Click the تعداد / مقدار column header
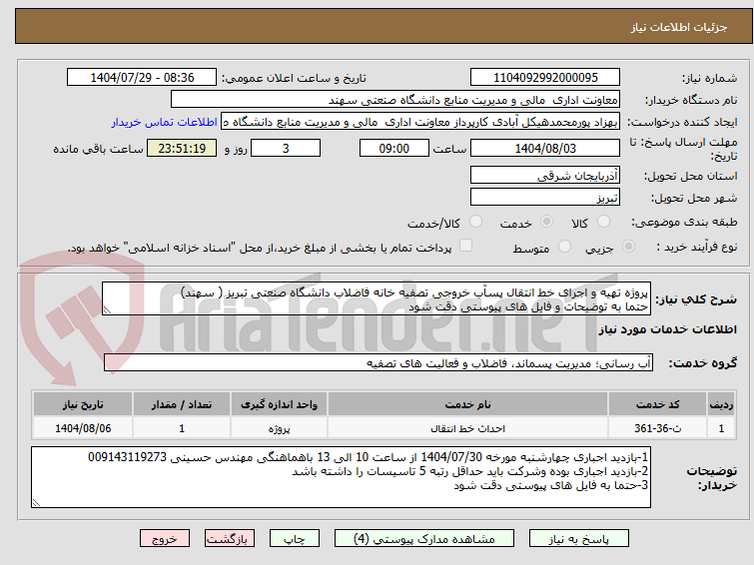The image size is (754, 565). [182, 404]
